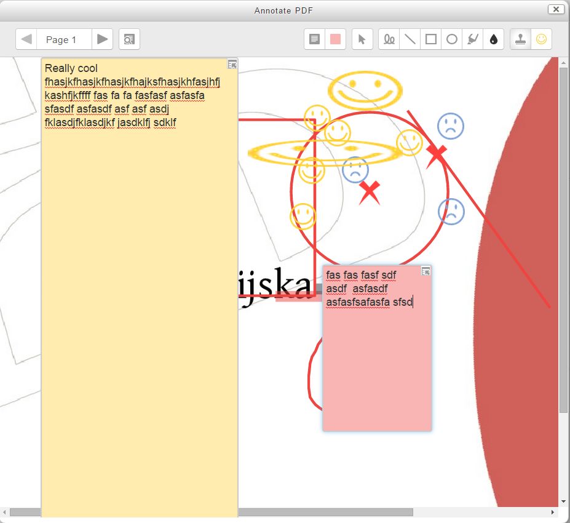The width and height of the screenshot is (570, 523).
Task: Select the Line tool
Action: coord(410,39)
